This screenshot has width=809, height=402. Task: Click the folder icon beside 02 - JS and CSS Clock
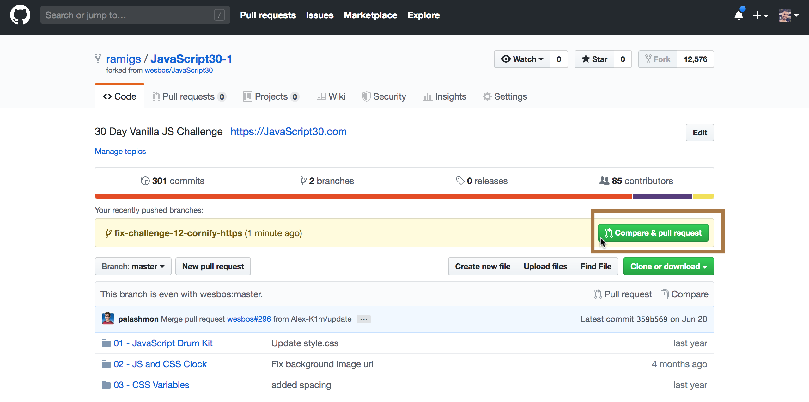coord(106,364)
